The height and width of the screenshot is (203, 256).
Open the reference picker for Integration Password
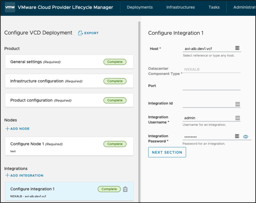click(237, 136)
